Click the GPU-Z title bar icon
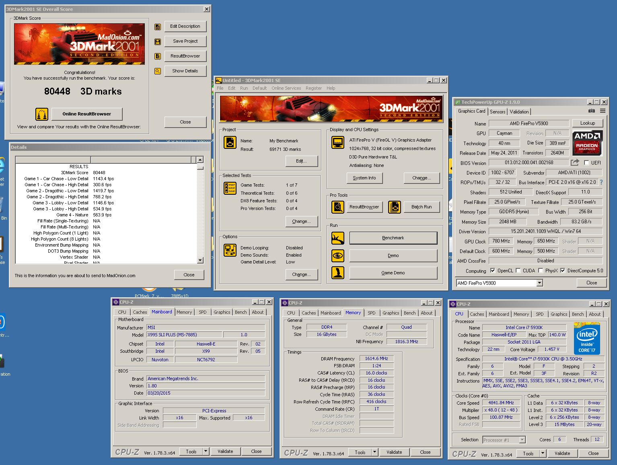617x465 pixels. [457, 102]
